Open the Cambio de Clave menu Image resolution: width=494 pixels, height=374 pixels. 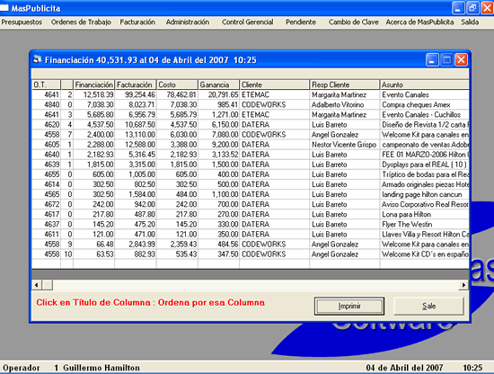(x=354, y=22)
